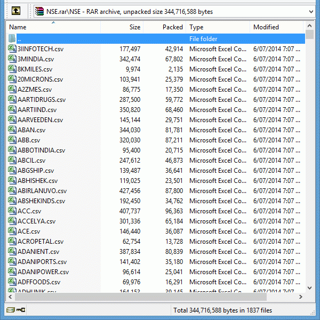The width and height of the screenshot is (320, 320).
Task: Select file name 3IINFOTECH.csv
Action: (41, 49)
